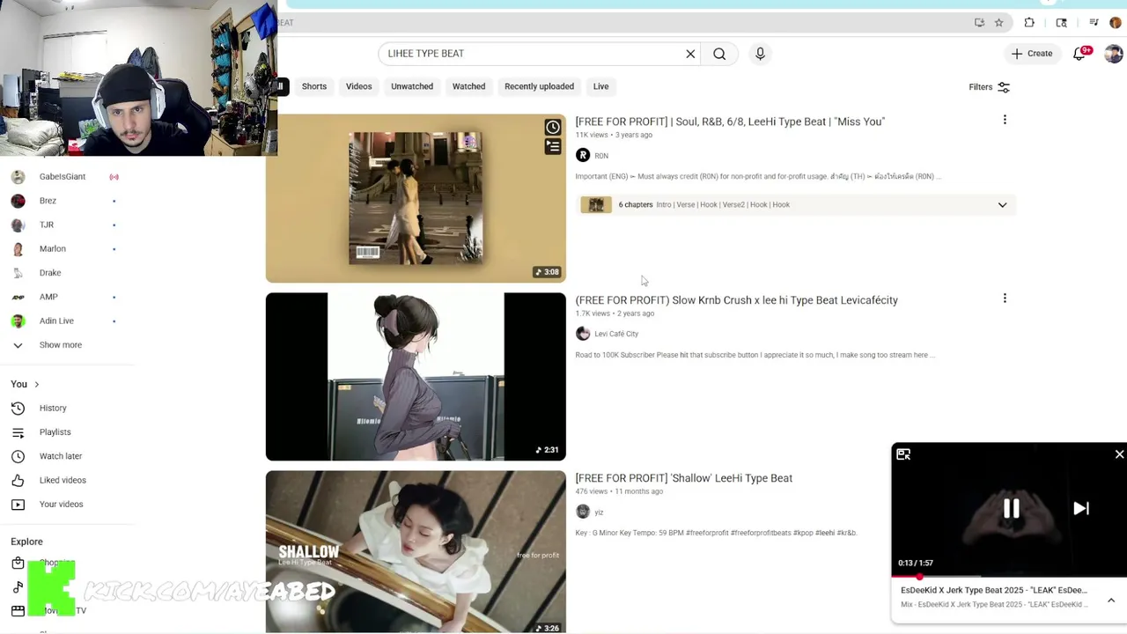Expand subscriptions with Show more
Screen dimensions: 1127x634
[60, 345]
